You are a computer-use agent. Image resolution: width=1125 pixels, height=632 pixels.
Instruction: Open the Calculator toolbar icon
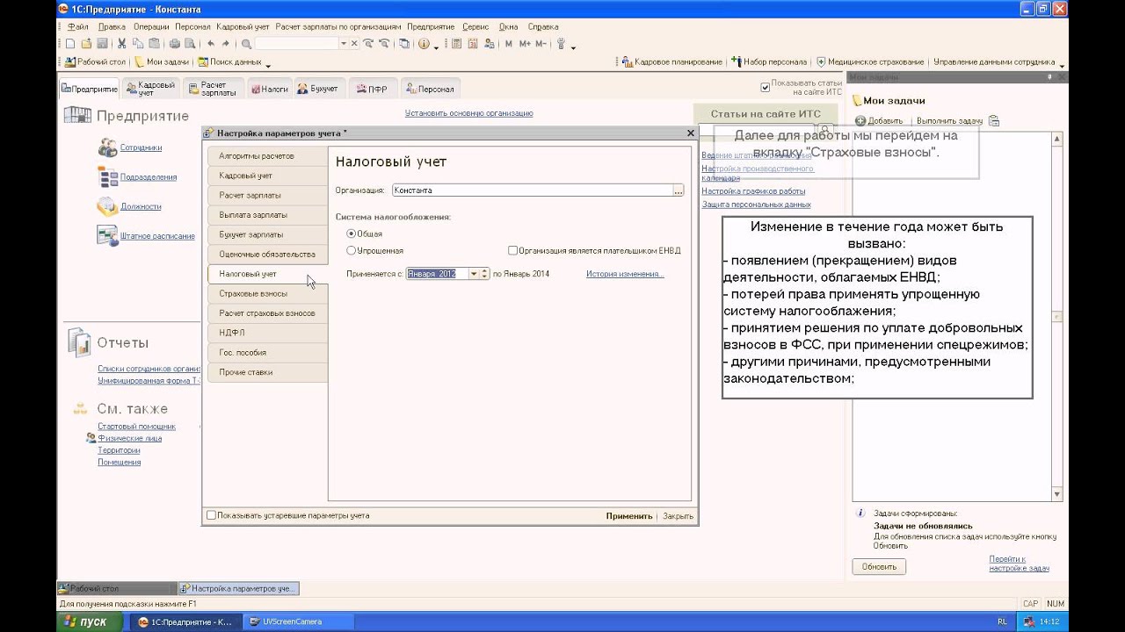pyautogui.click(x=457, y=44)
